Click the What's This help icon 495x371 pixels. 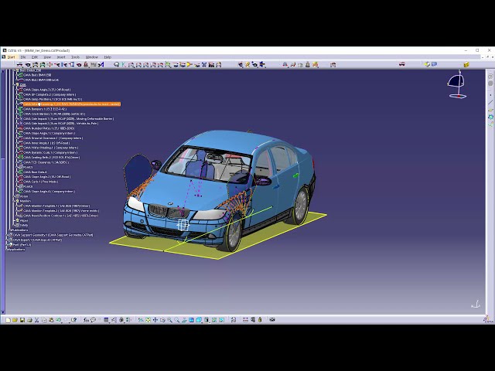pyautogui.click(x=74, y=320)
